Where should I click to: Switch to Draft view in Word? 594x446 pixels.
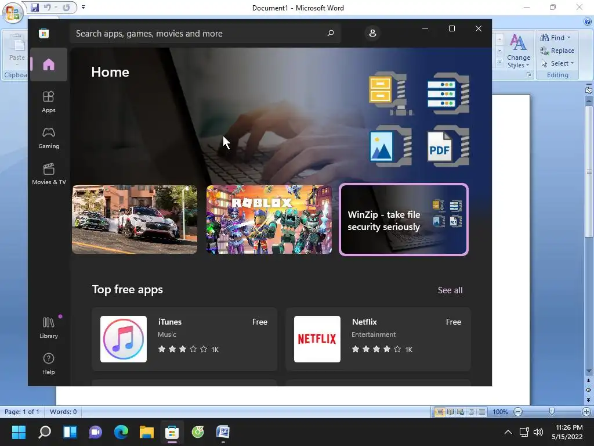pyautogui.click(x=482, y=412)
